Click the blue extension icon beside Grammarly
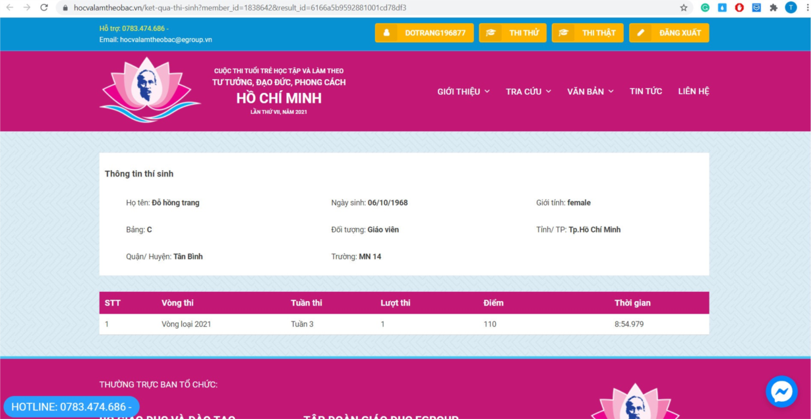Image resolution: width=811 pixels, height=419 pixels. (723, 8)
